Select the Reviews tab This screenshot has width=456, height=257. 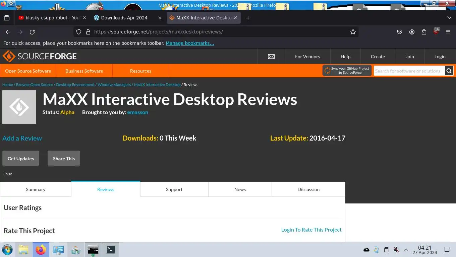(106, 189)
